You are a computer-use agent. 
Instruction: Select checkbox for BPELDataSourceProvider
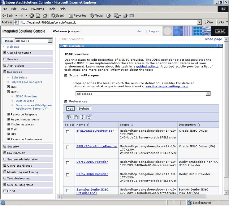coord(68,132)
